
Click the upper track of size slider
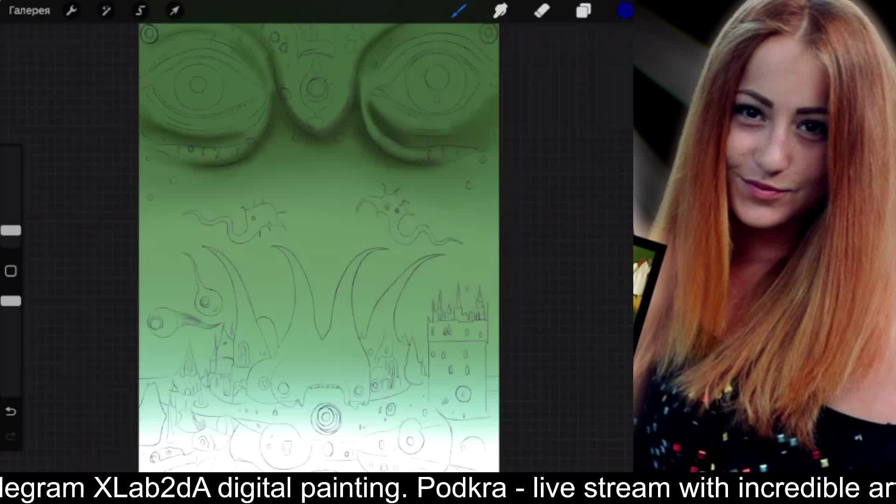click(11, 187)
